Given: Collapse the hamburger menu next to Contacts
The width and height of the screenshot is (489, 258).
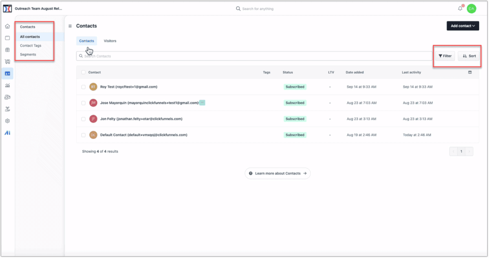Looking at the screenshot, I should [x=70, y=26].
